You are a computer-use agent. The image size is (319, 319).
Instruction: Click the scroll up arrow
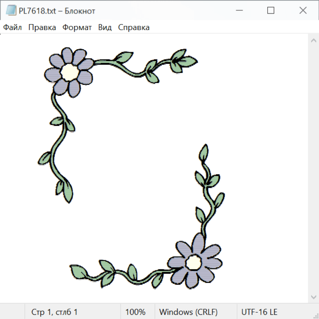[x=313, y=40]
